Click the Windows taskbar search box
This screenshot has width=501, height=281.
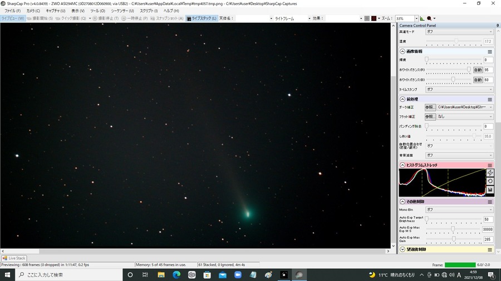point(69,275)
